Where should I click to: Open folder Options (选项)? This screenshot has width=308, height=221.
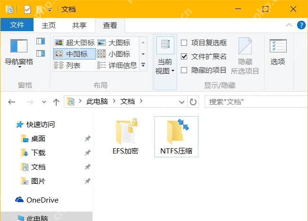pyautogui.click(x=278, y=52)
